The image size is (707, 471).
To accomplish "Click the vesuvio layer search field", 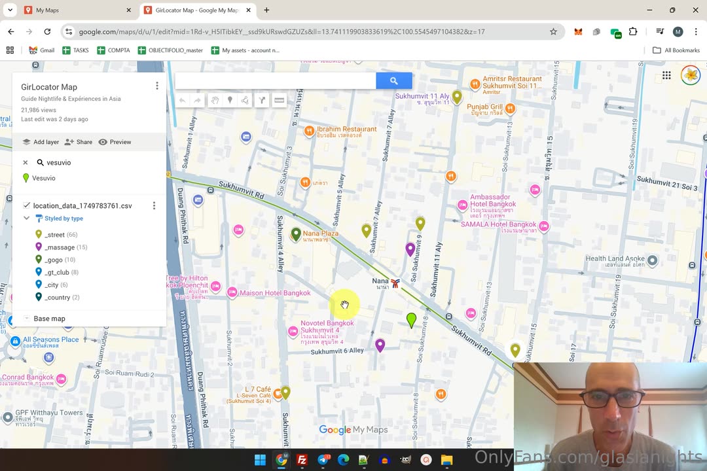I will [59, 163].
